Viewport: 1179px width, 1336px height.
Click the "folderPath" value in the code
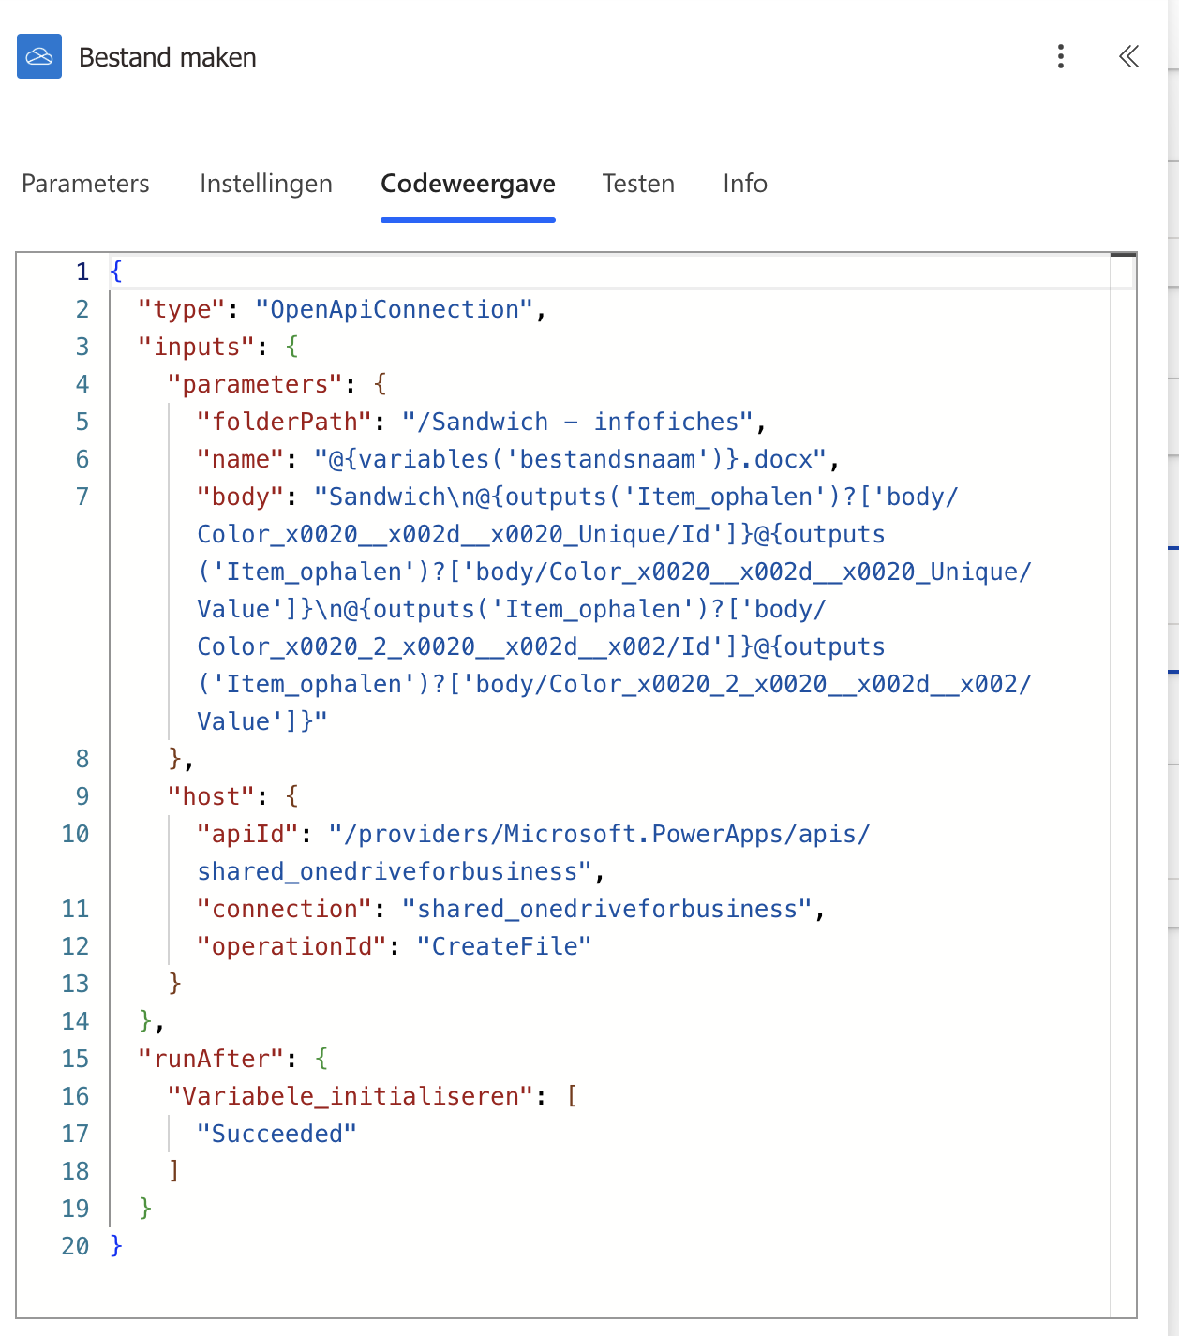click(x=577, y=423)
